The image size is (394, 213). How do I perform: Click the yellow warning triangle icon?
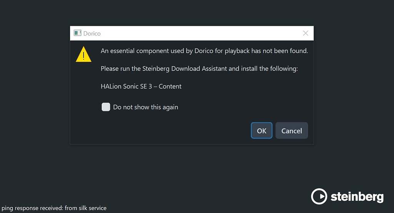point(83,55)
